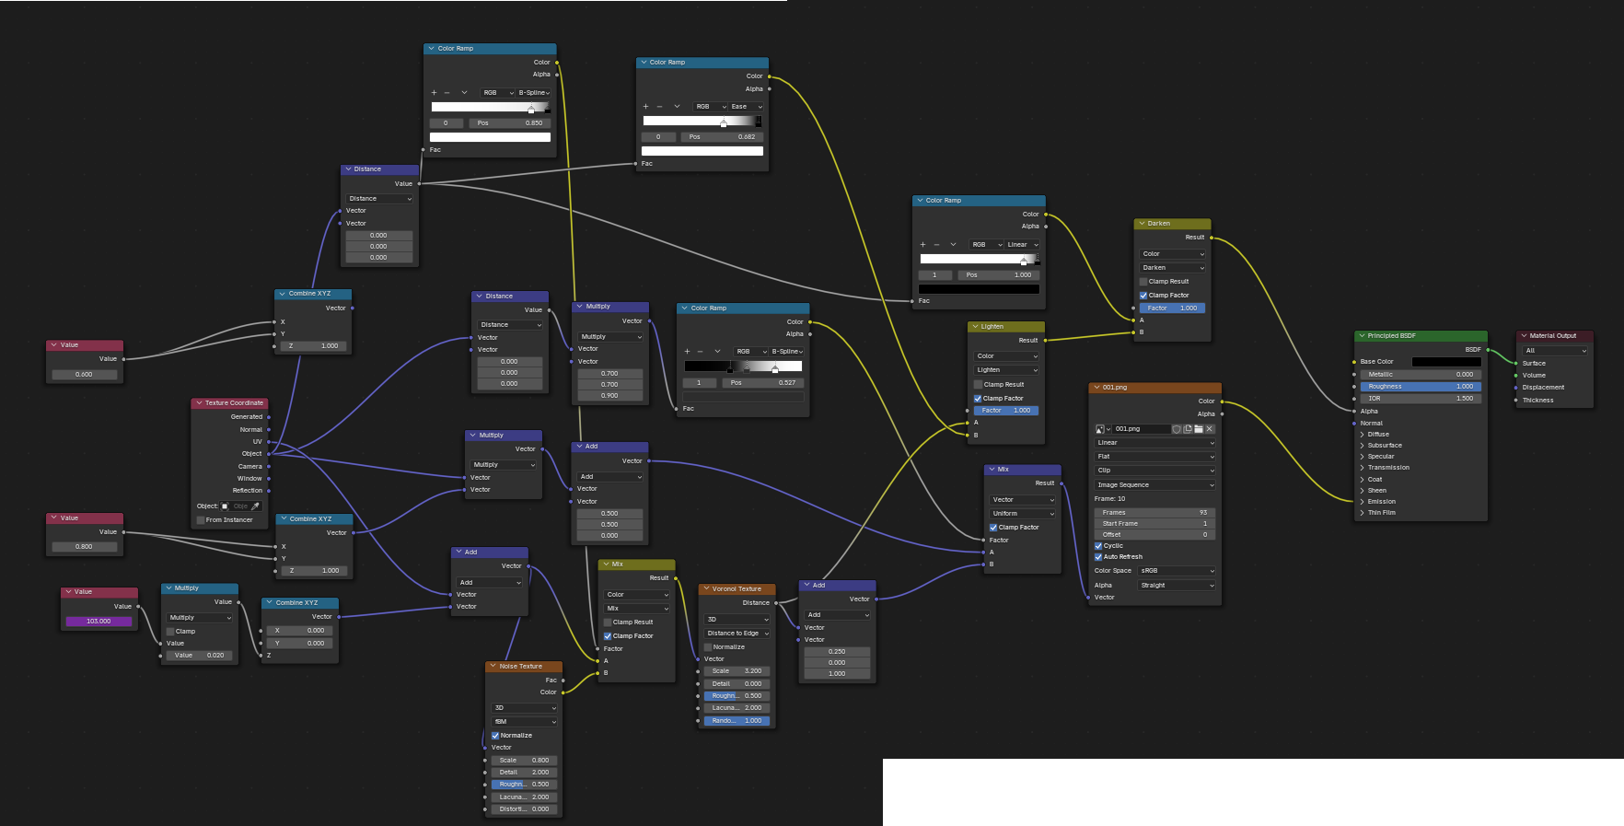Adjust the Roughness slider on Principled BSDF
The height and width of the screenshot is (826, 1624).
pyautogui.click(x=1421, y=387)
